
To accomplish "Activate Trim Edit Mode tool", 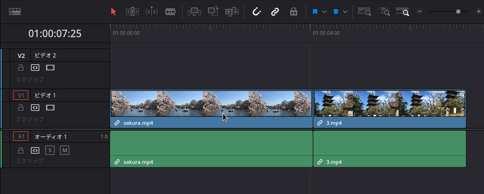I will (x=133, y=12).
